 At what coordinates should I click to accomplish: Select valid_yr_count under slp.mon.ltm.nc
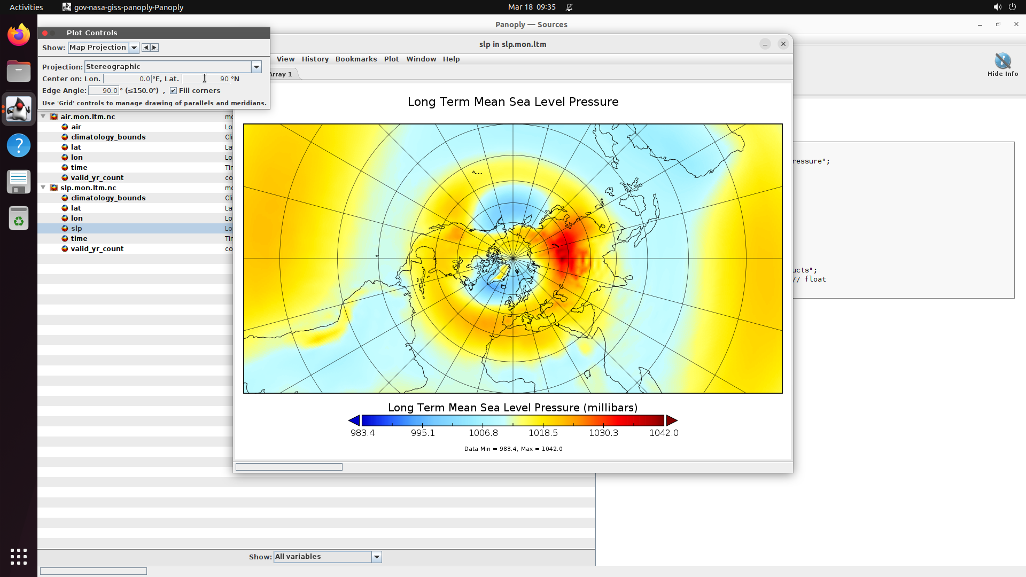pyautogui.click(x=97, y=248)
